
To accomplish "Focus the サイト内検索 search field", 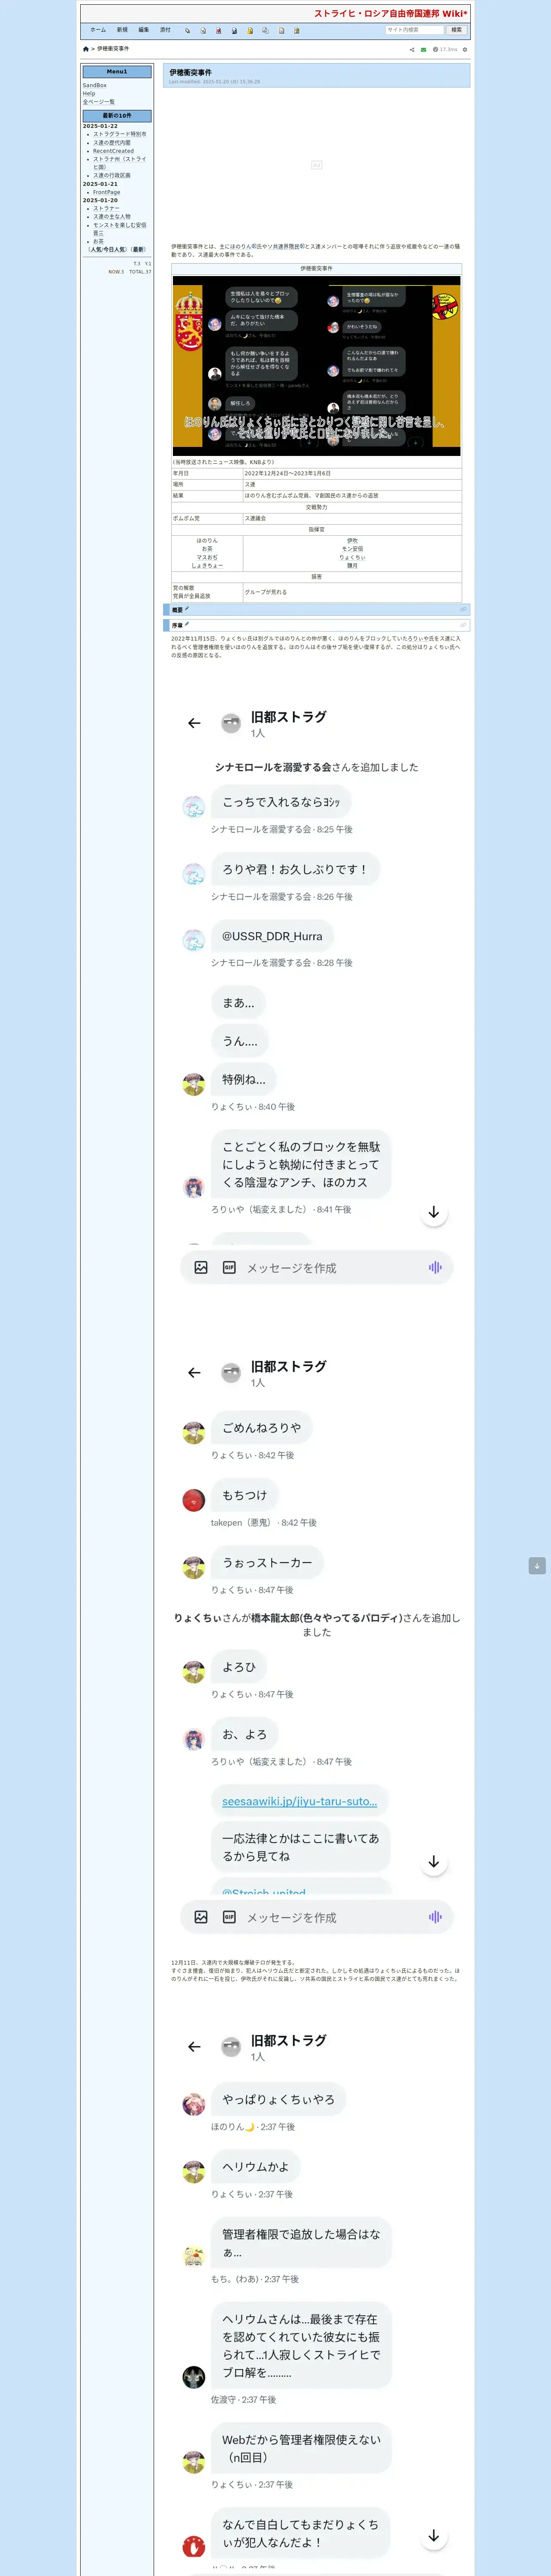I will pyautogui.click(x=414, y=30).
